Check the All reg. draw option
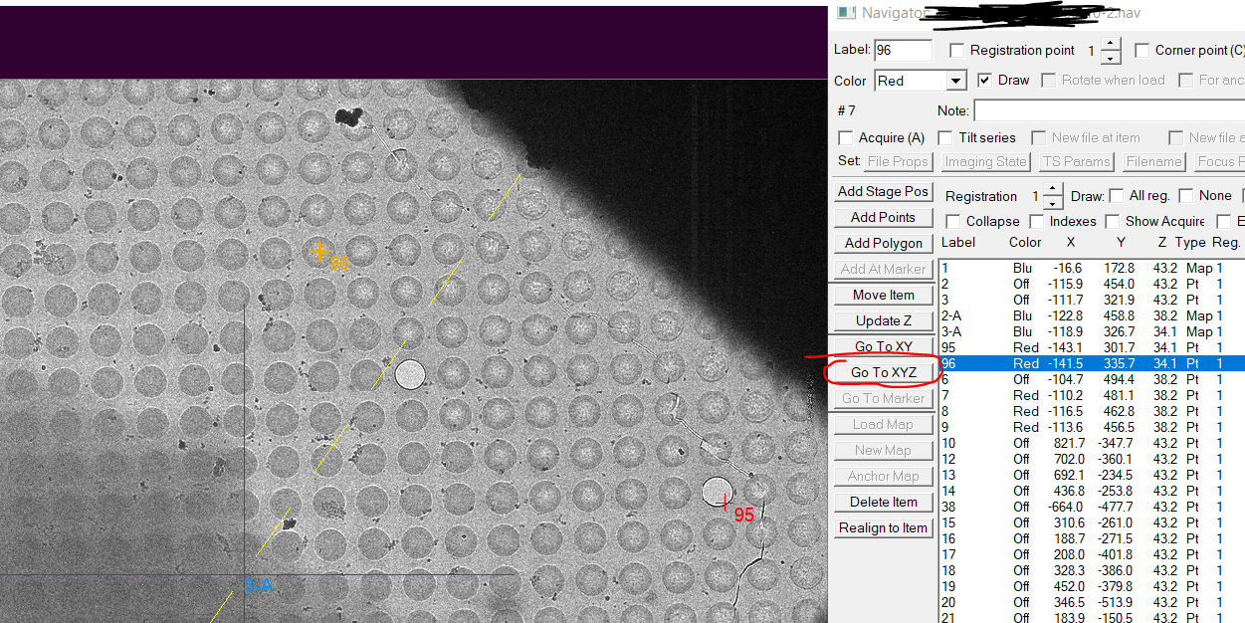1245x623 pixels. pos(1117,196)
